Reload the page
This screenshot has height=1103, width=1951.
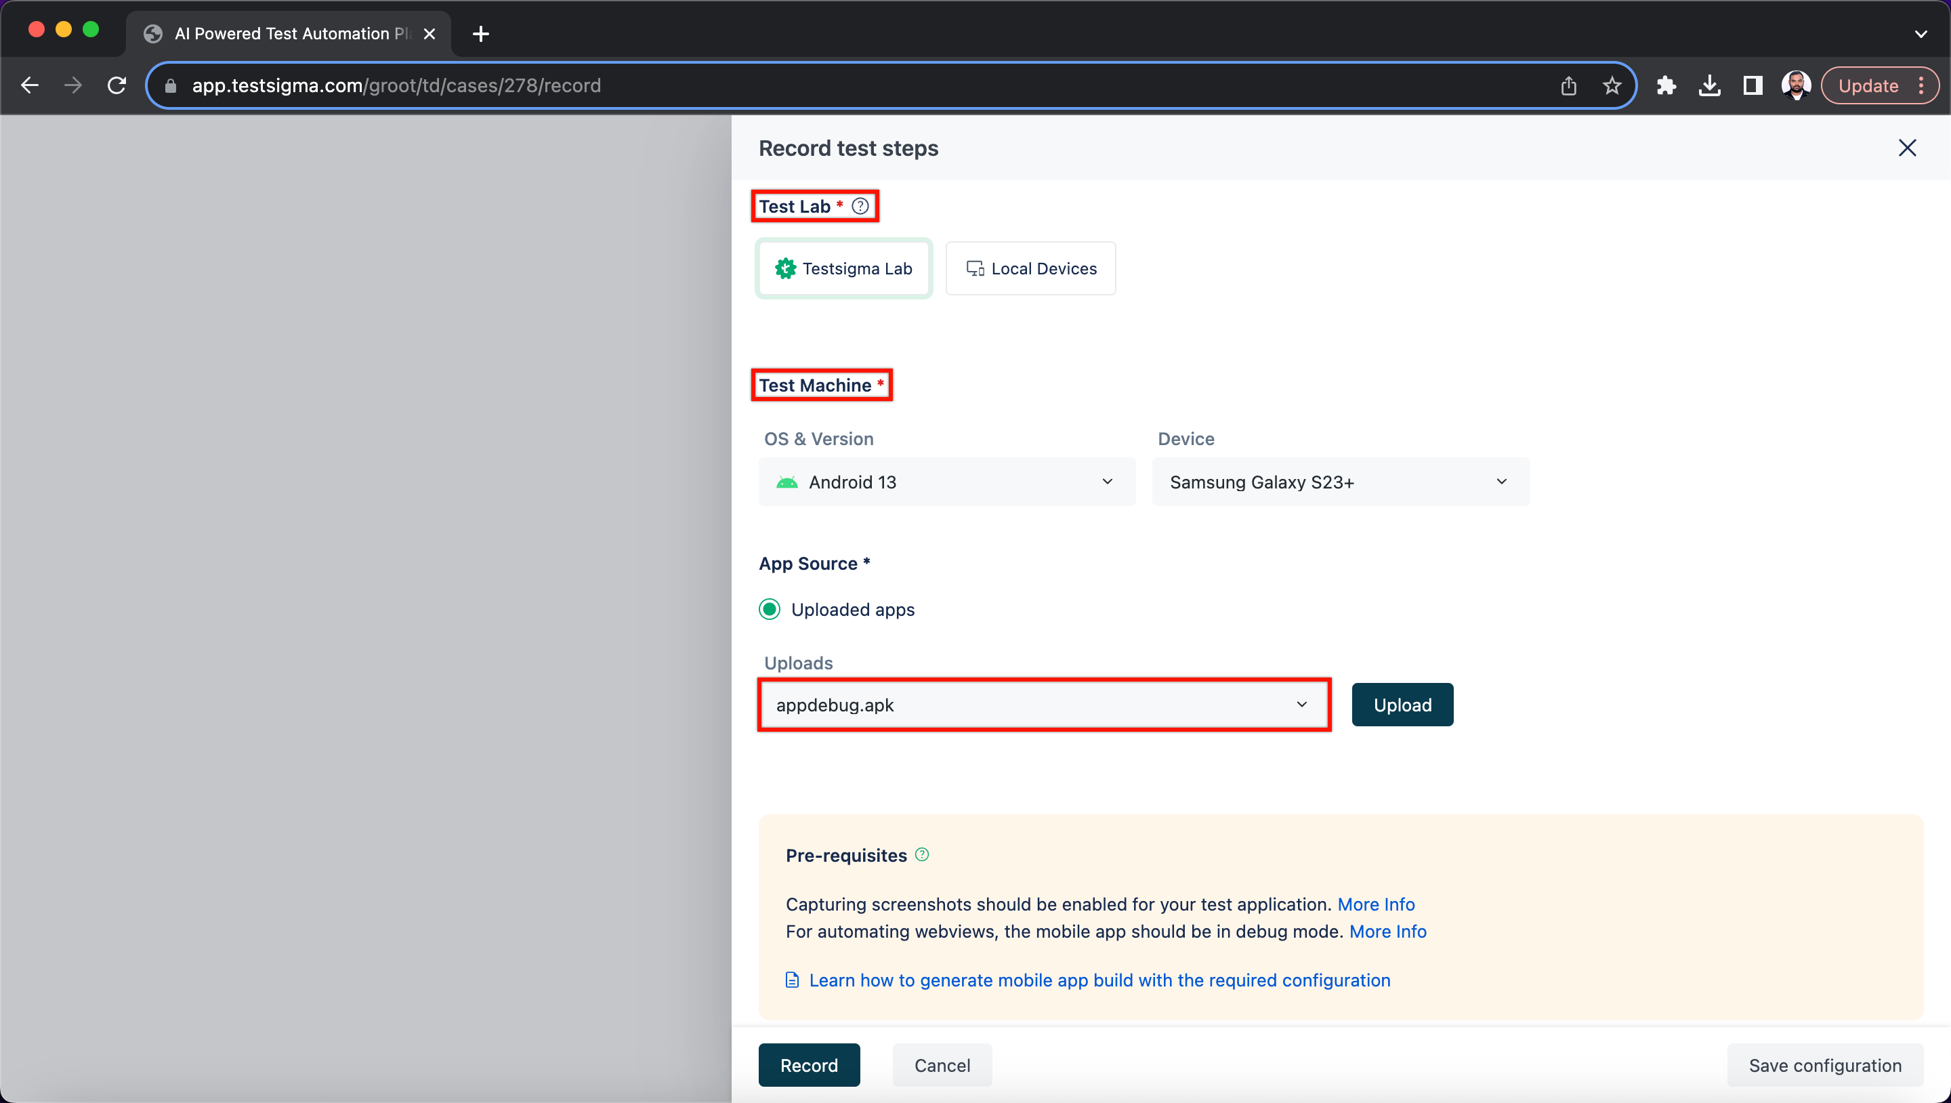tap(117, 85)
